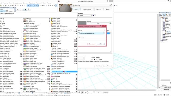Click the Новое button
The image size is (171, 96).
76,9
